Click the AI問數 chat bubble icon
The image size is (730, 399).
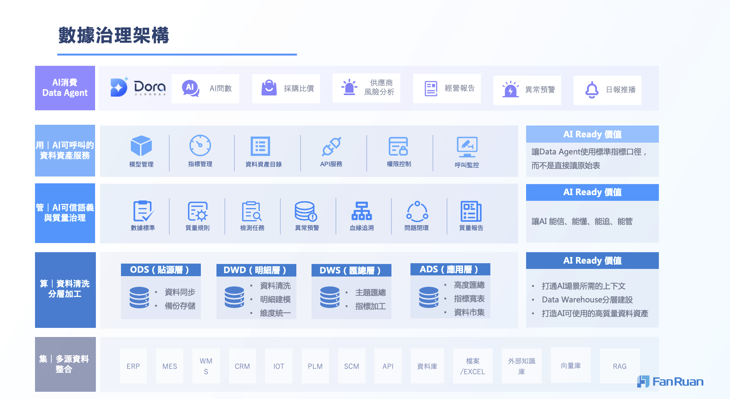(x=191, y=88)
